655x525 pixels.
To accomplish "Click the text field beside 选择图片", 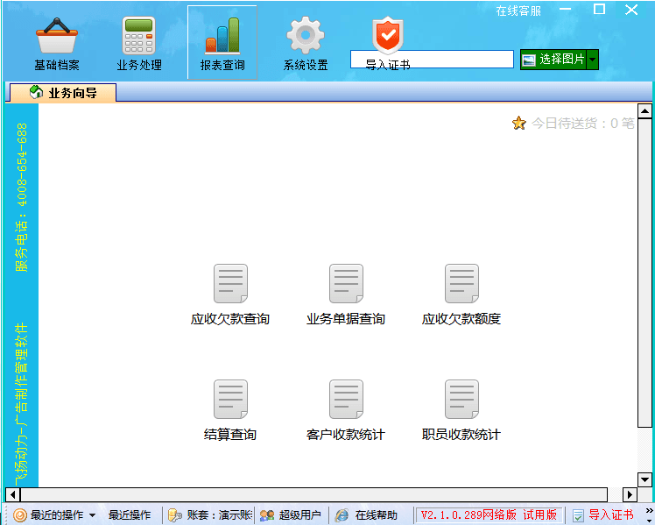I will point(432,59).
